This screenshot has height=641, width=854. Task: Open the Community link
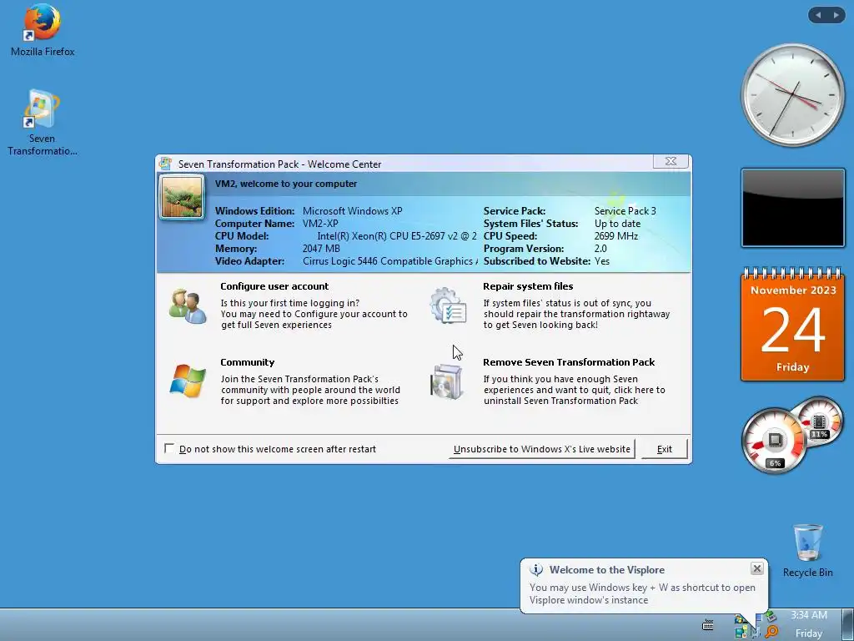(x=247, y=362)
